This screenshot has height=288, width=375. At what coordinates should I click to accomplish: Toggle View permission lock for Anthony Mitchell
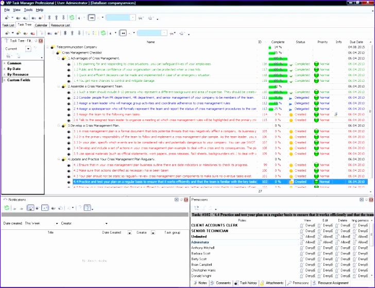coord(302,248)
